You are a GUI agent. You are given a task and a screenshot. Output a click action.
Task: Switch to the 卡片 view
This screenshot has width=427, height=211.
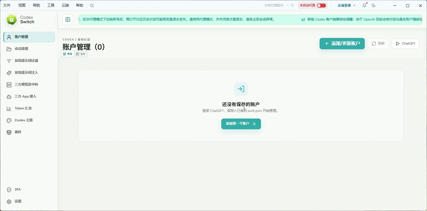tap(81, 54)
